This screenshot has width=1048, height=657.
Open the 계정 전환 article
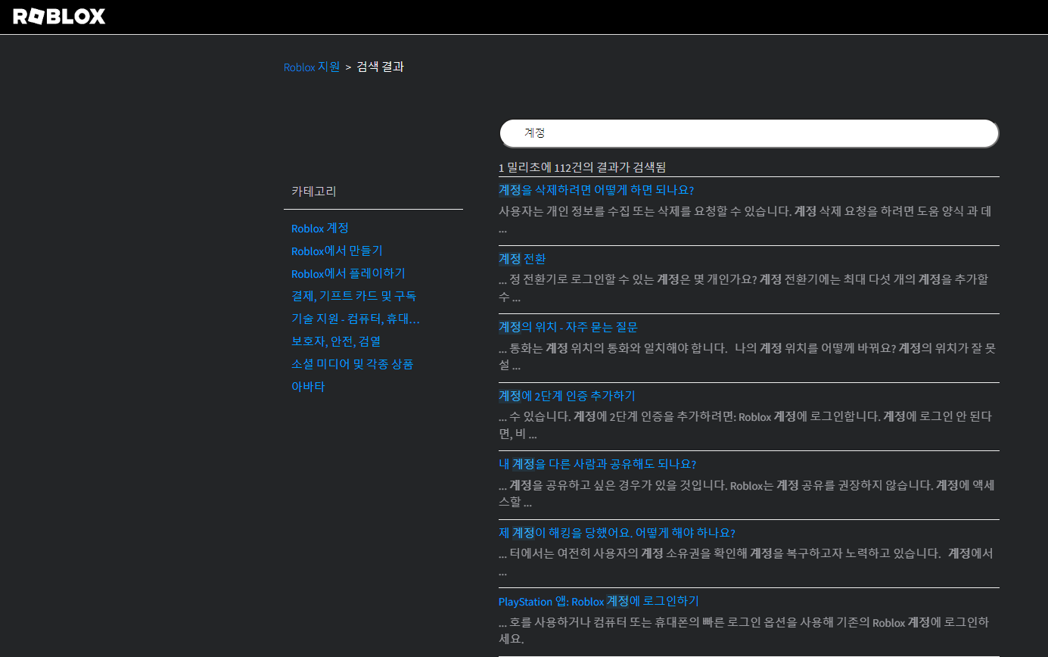coord(522,259)
